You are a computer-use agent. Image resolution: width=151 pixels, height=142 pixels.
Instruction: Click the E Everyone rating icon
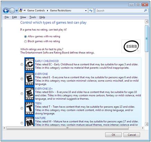coord(29,79)
